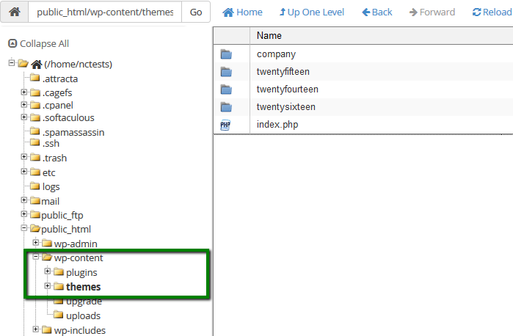Viewport: 513px width, 336px height.
Task: Click the twentyfifteen folder icon
Action: [x=225, y=72]
